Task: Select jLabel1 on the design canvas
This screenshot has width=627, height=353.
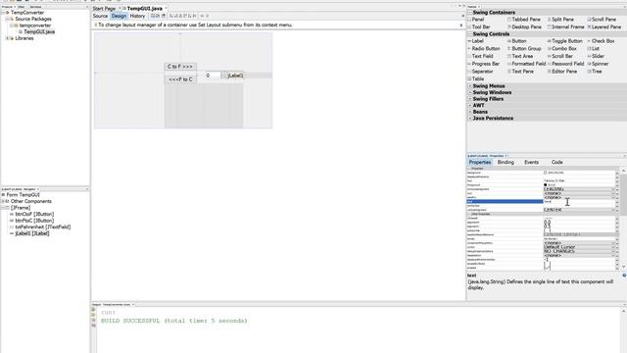Action: [235, 76]
